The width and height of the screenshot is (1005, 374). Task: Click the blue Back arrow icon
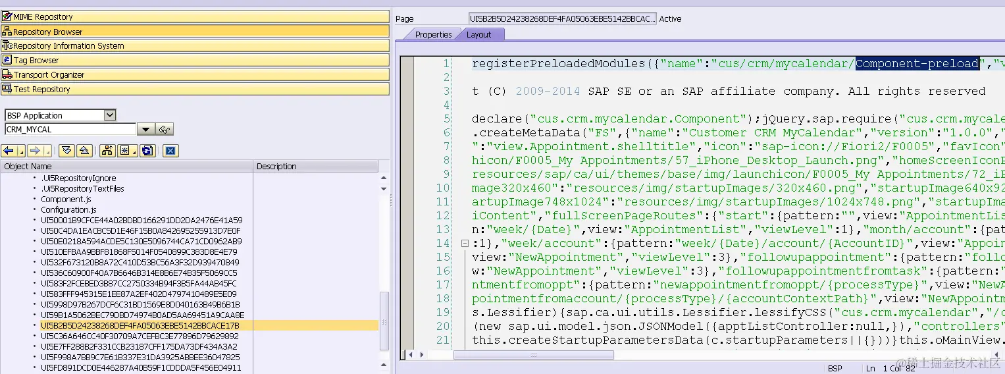coord(9,151)
